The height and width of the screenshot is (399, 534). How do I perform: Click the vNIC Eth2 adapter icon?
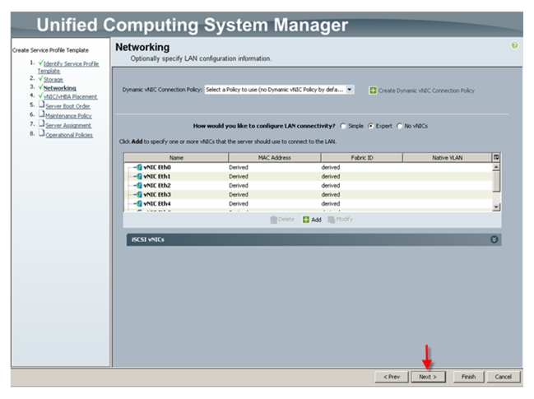pyautogui.click(x=139, y=186)
